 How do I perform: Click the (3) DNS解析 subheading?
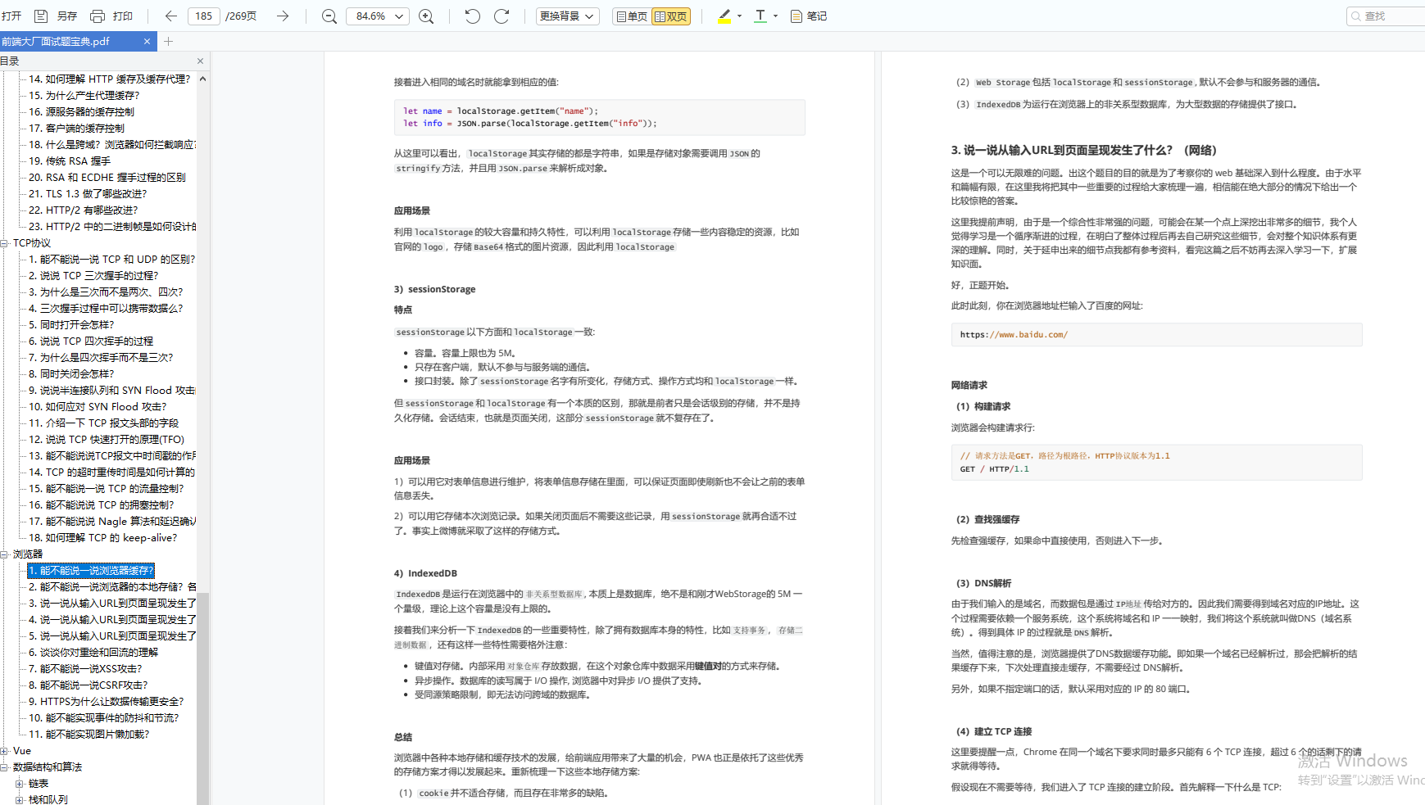pos(983,583)
